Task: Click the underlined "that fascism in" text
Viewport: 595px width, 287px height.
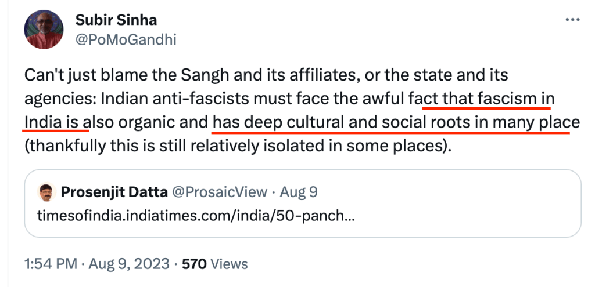Action: click(487, 99)
